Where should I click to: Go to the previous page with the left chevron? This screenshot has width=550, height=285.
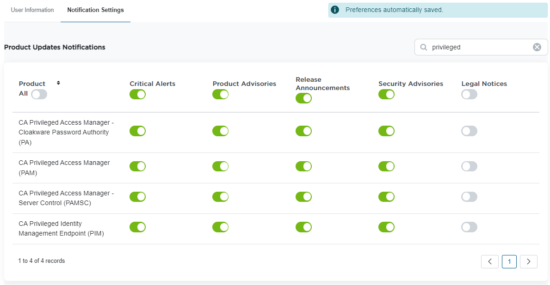coord(489,261)
